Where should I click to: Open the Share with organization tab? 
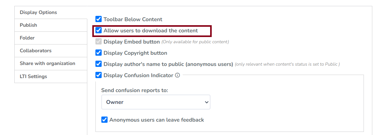tap(47, 63)
